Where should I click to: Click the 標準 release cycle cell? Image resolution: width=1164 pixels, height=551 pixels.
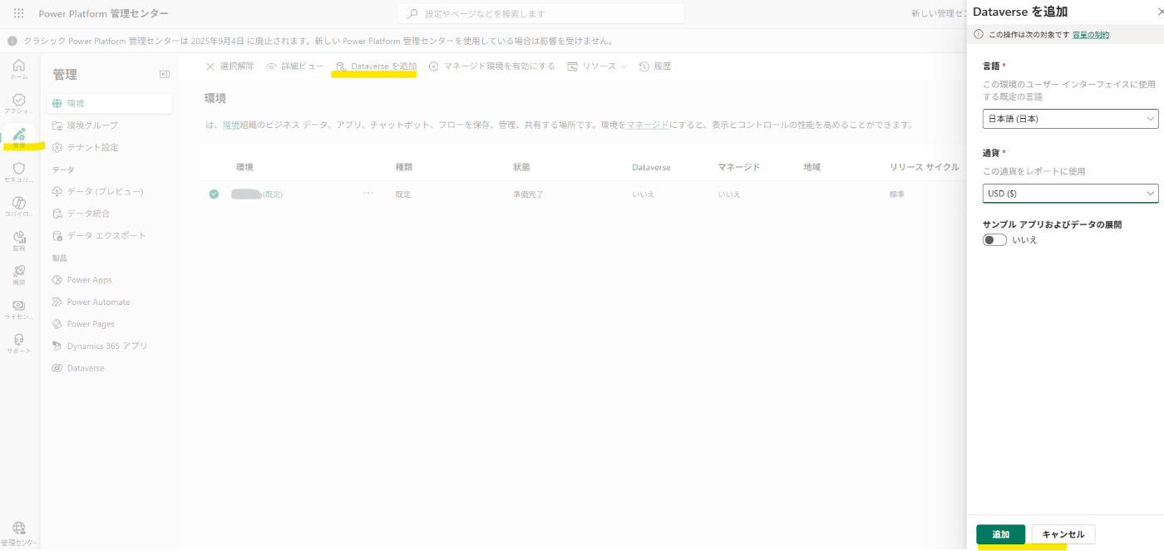898,194
